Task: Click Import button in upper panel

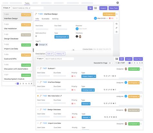Action: (x=103, y=8)
